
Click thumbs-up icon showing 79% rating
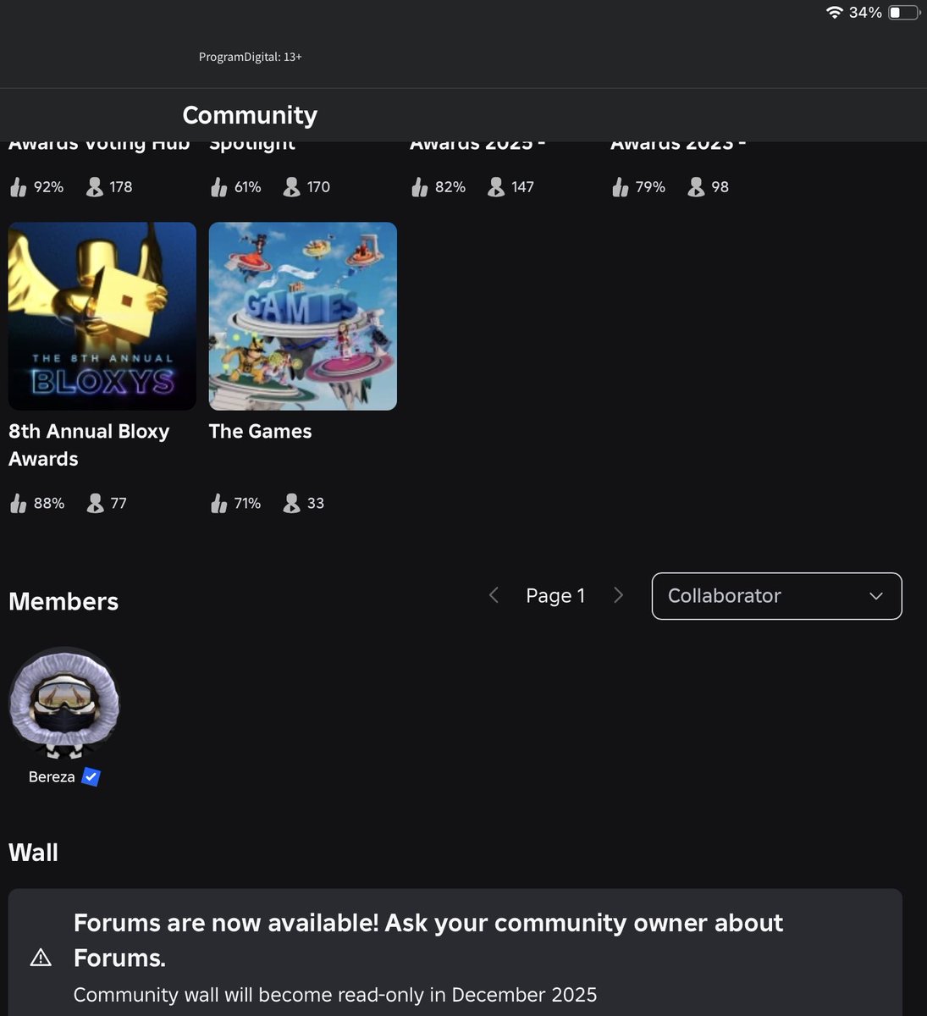pyautogui.click(x=620, y=187)
